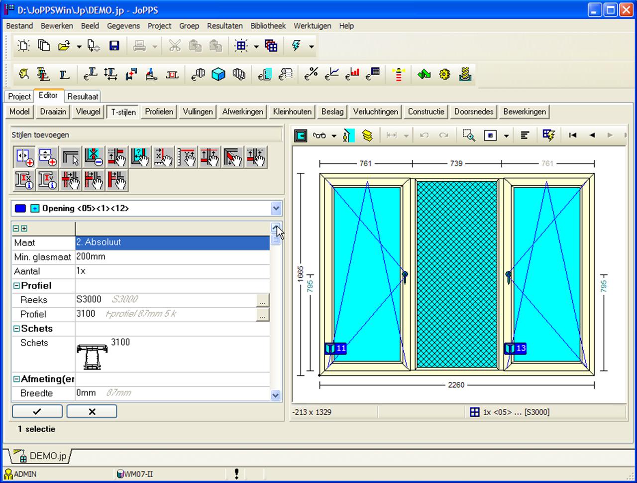Click the blue color swatch beside Opening

tap(20, 208)
